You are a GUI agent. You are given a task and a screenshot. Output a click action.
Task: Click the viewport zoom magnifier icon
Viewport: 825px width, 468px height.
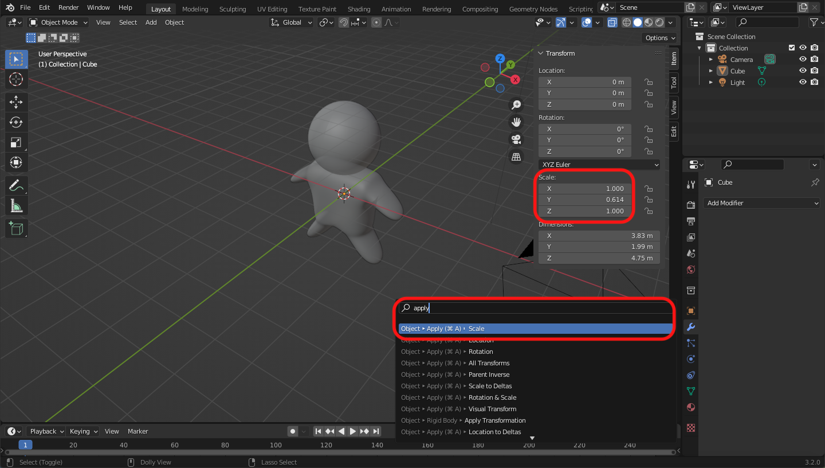point(516,104)
